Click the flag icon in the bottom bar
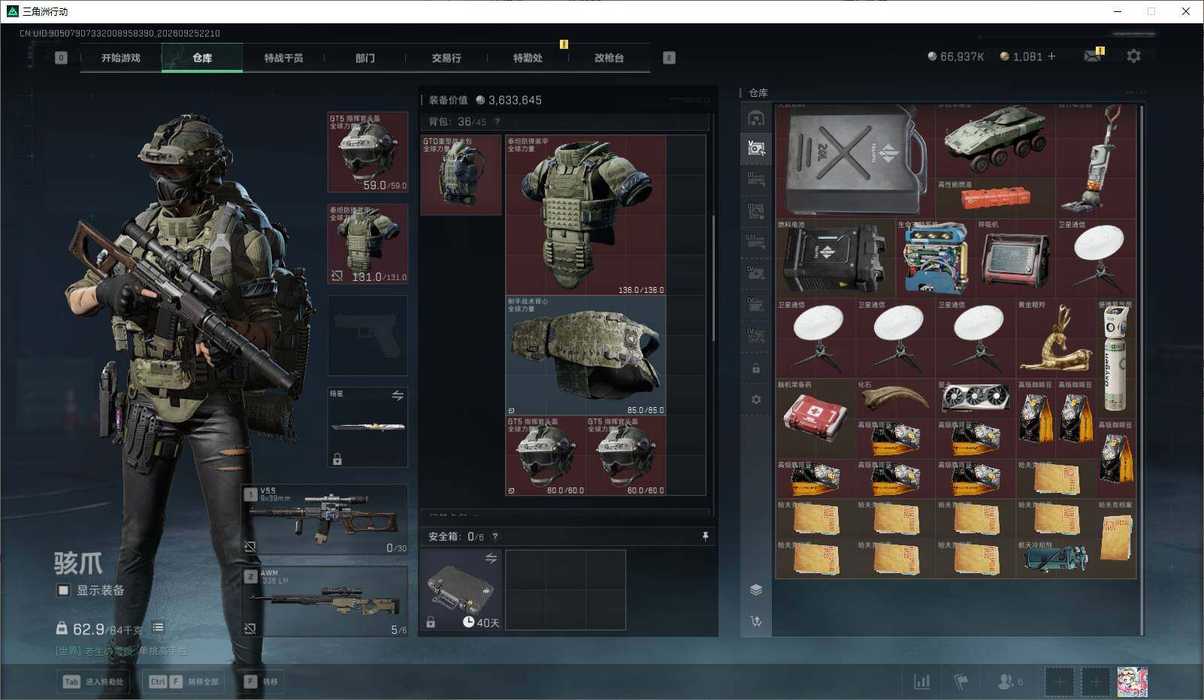The image size is (1204, 700). pos(960,681)
